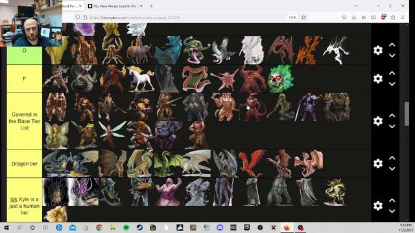This screenshot has height=233, width=415.
Task: Click the page vertical scrollbar thumb
Action: (x=407, y=114)
